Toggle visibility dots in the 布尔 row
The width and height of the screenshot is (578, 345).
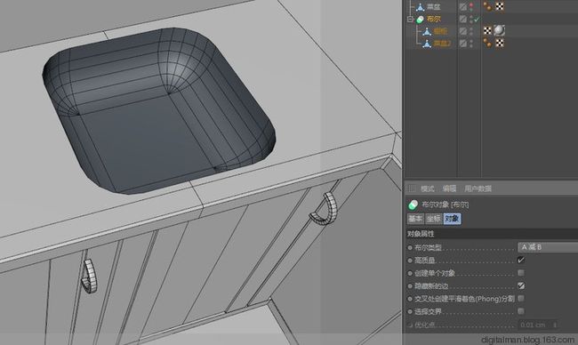click(471, 20)
